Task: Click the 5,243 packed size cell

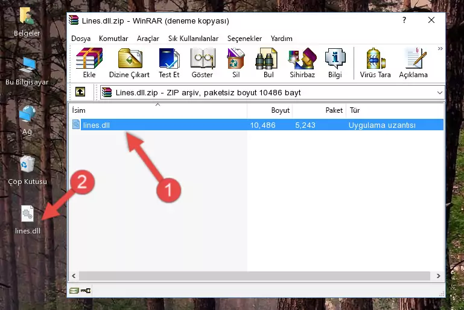Action: [305, 125]
